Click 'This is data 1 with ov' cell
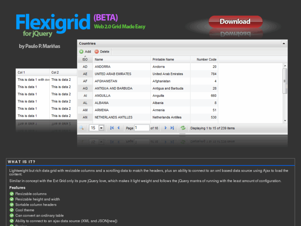The image size is (301, 226). coord(33,80)
